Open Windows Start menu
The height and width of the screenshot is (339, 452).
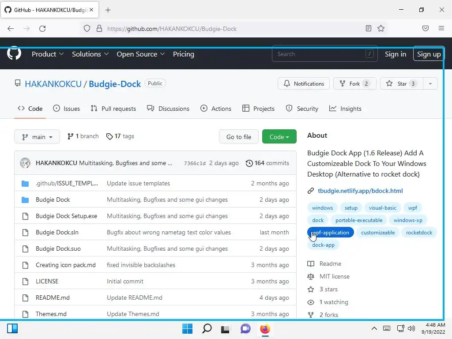[187, 328]
